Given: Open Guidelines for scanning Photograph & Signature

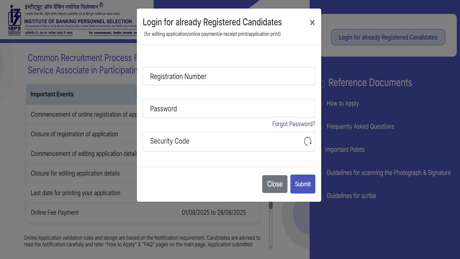Looking at the screenshot, I should point(388,173).
